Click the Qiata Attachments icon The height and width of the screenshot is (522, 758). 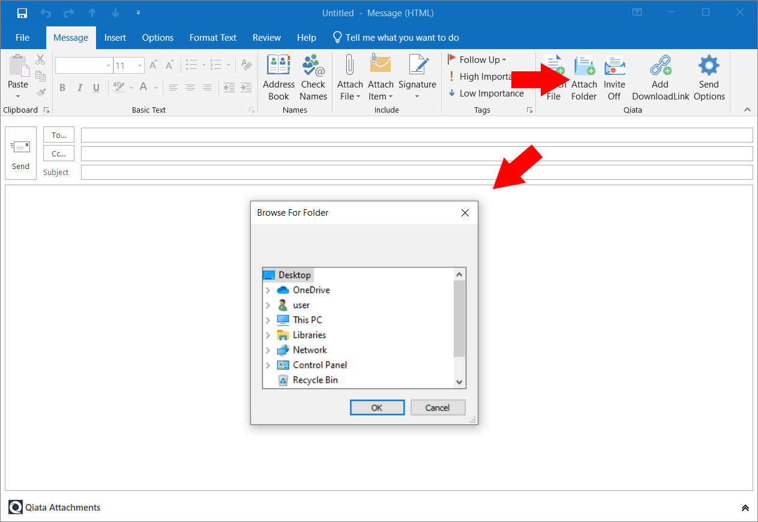(x=15, y=507)
